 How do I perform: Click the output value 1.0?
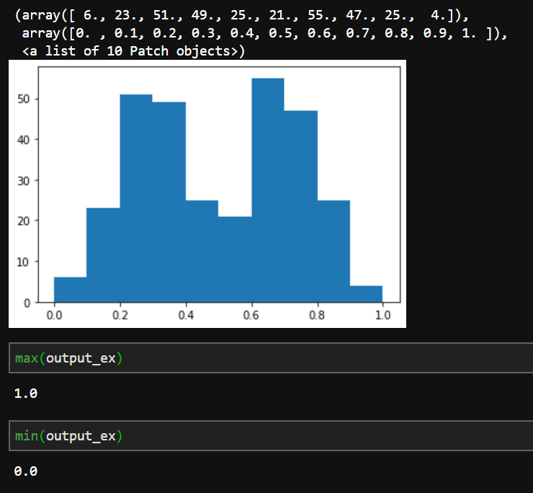(26, 394)
